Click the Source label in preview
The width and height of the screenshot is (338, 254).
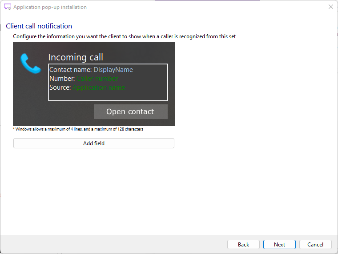60,87
